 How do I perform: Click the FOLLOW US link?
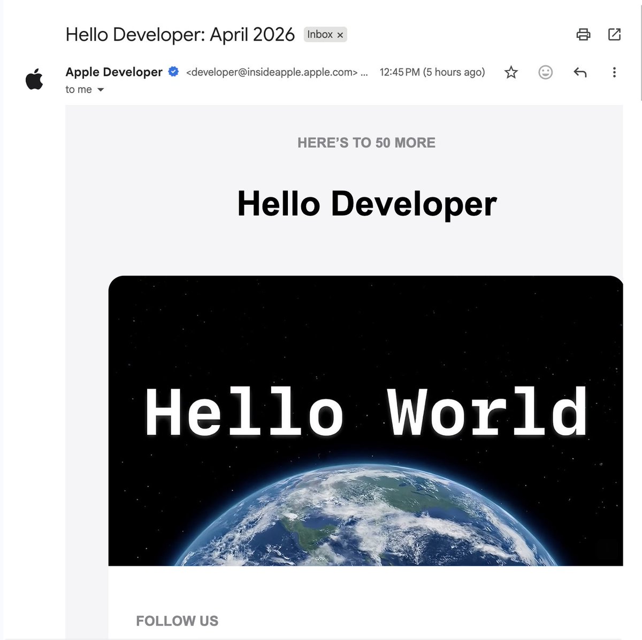[178, 621]
